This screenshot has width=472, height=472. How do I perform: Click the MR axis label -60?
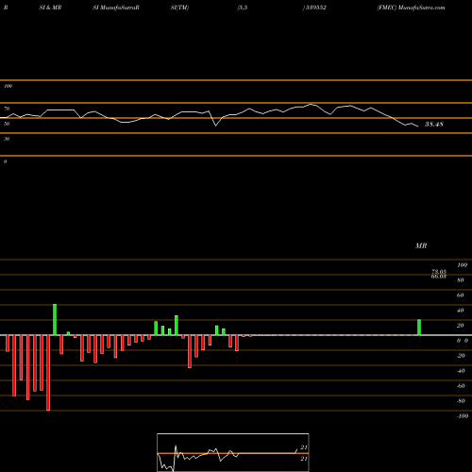tap(461, 386)
